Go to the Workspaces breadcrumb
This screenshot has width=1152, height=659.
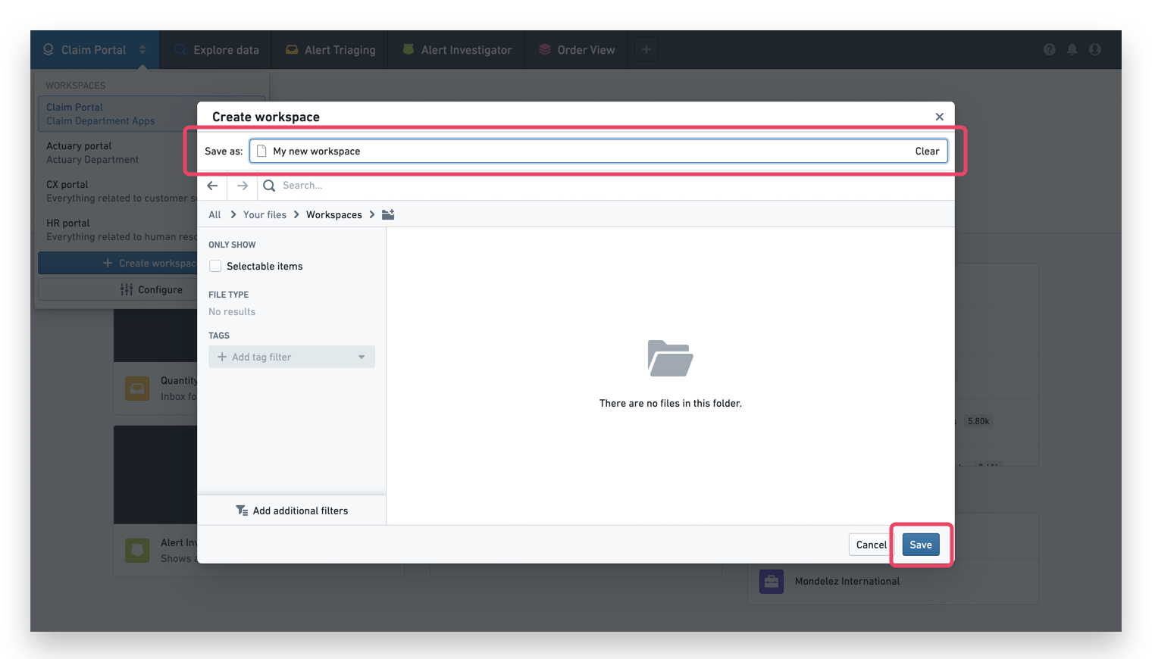[333, 214]
